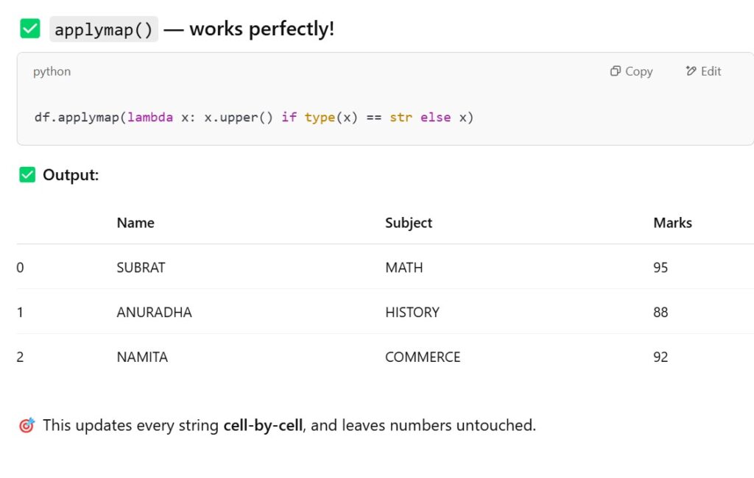The height and width of the screenshot is (478, 754).
Task: Select the SUBRAT name cell
Action: pos(141,268)
